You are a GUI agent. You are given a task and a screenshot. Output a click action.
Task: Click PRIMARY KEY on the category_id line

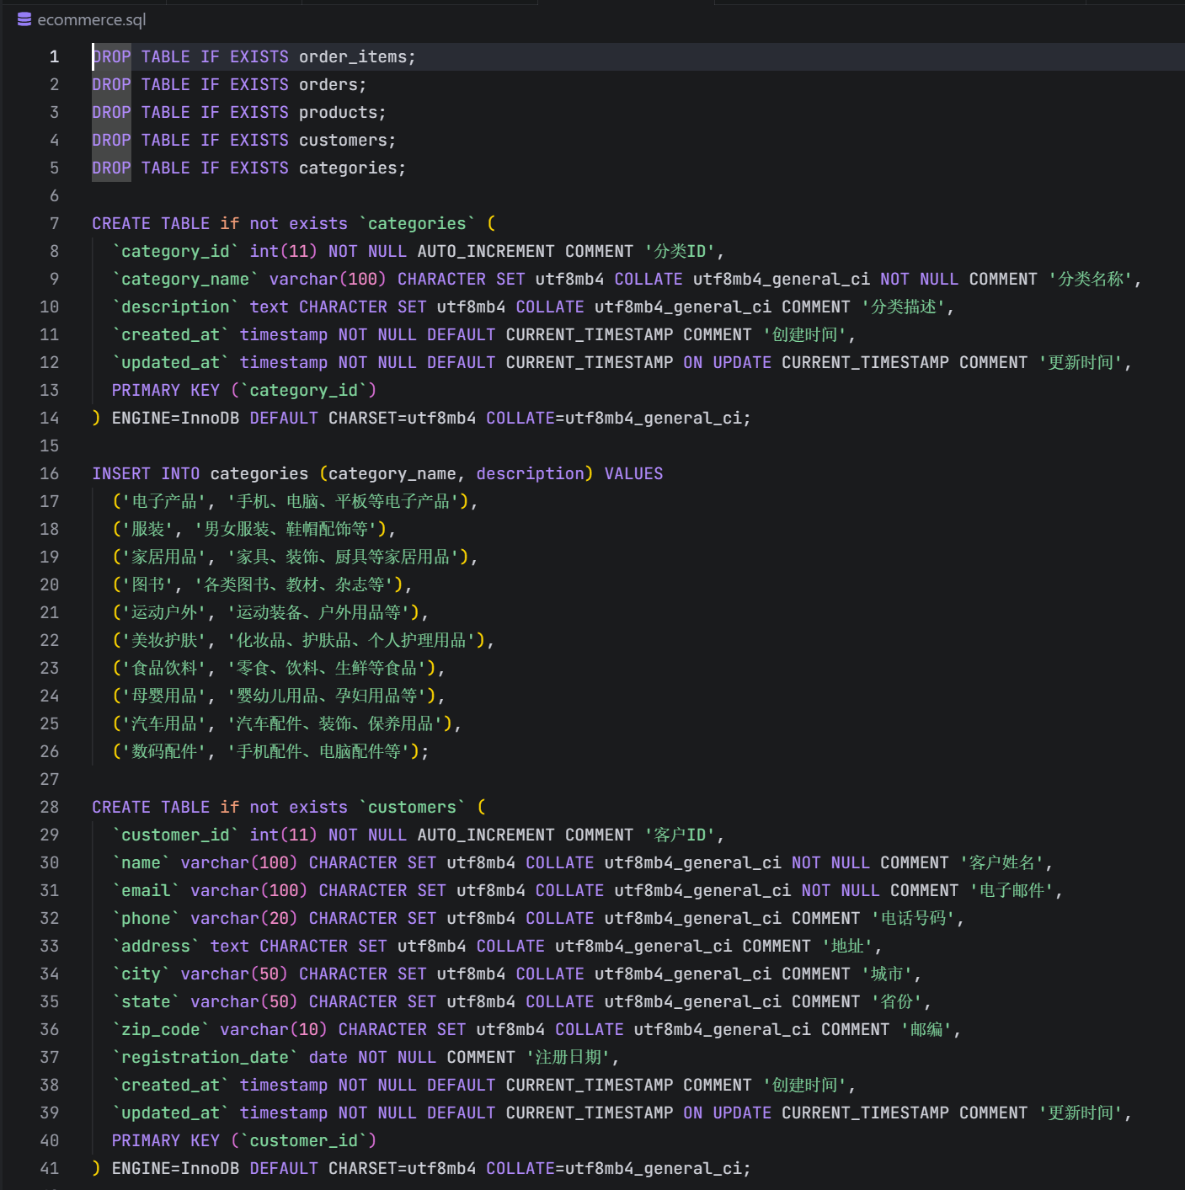click(x=165, y=390)
